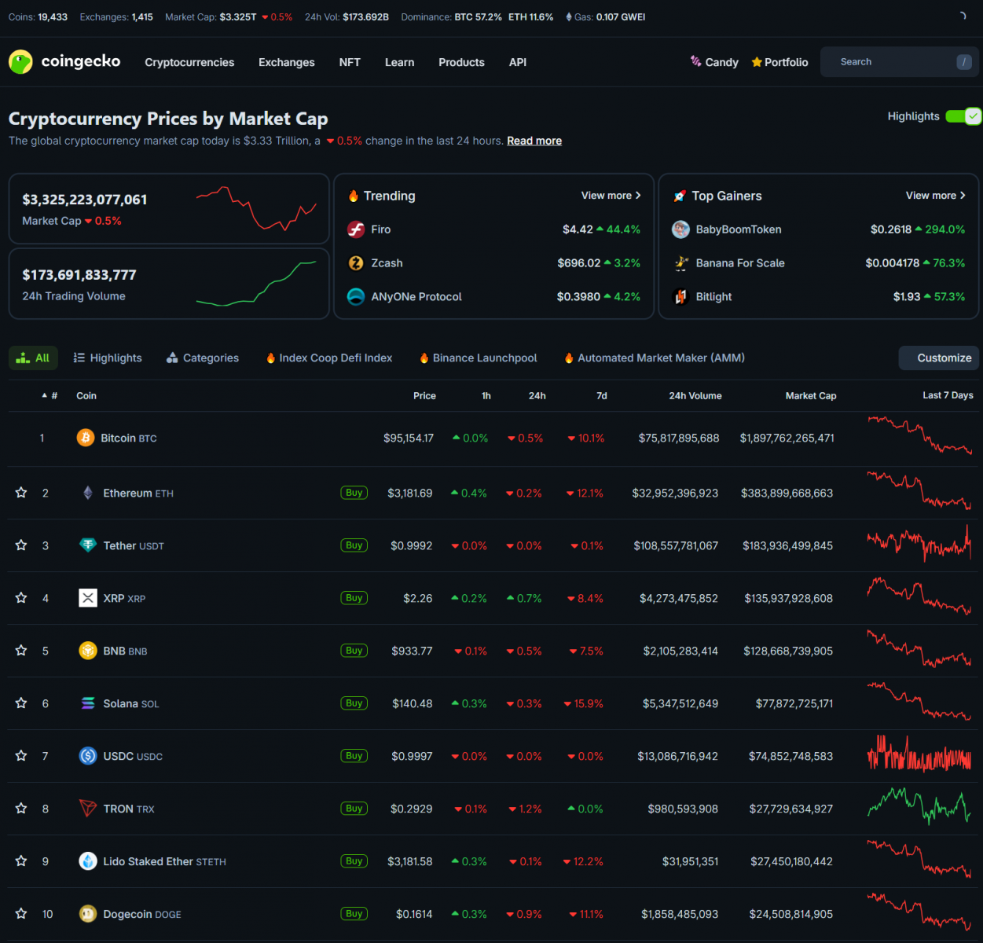This screenshot has height=943, width=983.
Task: Expand Top Gainers with View more
Action: [x=935, y=196]
